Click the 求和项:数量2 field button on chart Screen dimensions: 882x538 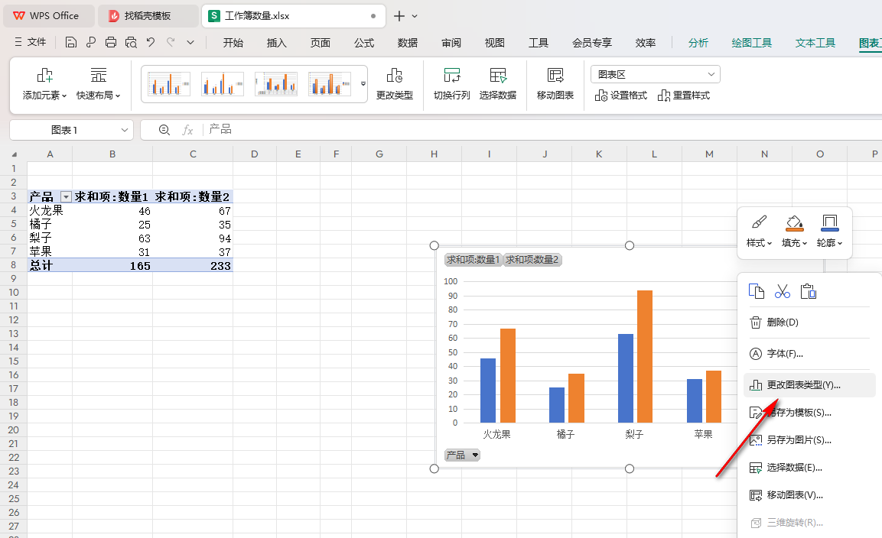click(x=532, y=260)
